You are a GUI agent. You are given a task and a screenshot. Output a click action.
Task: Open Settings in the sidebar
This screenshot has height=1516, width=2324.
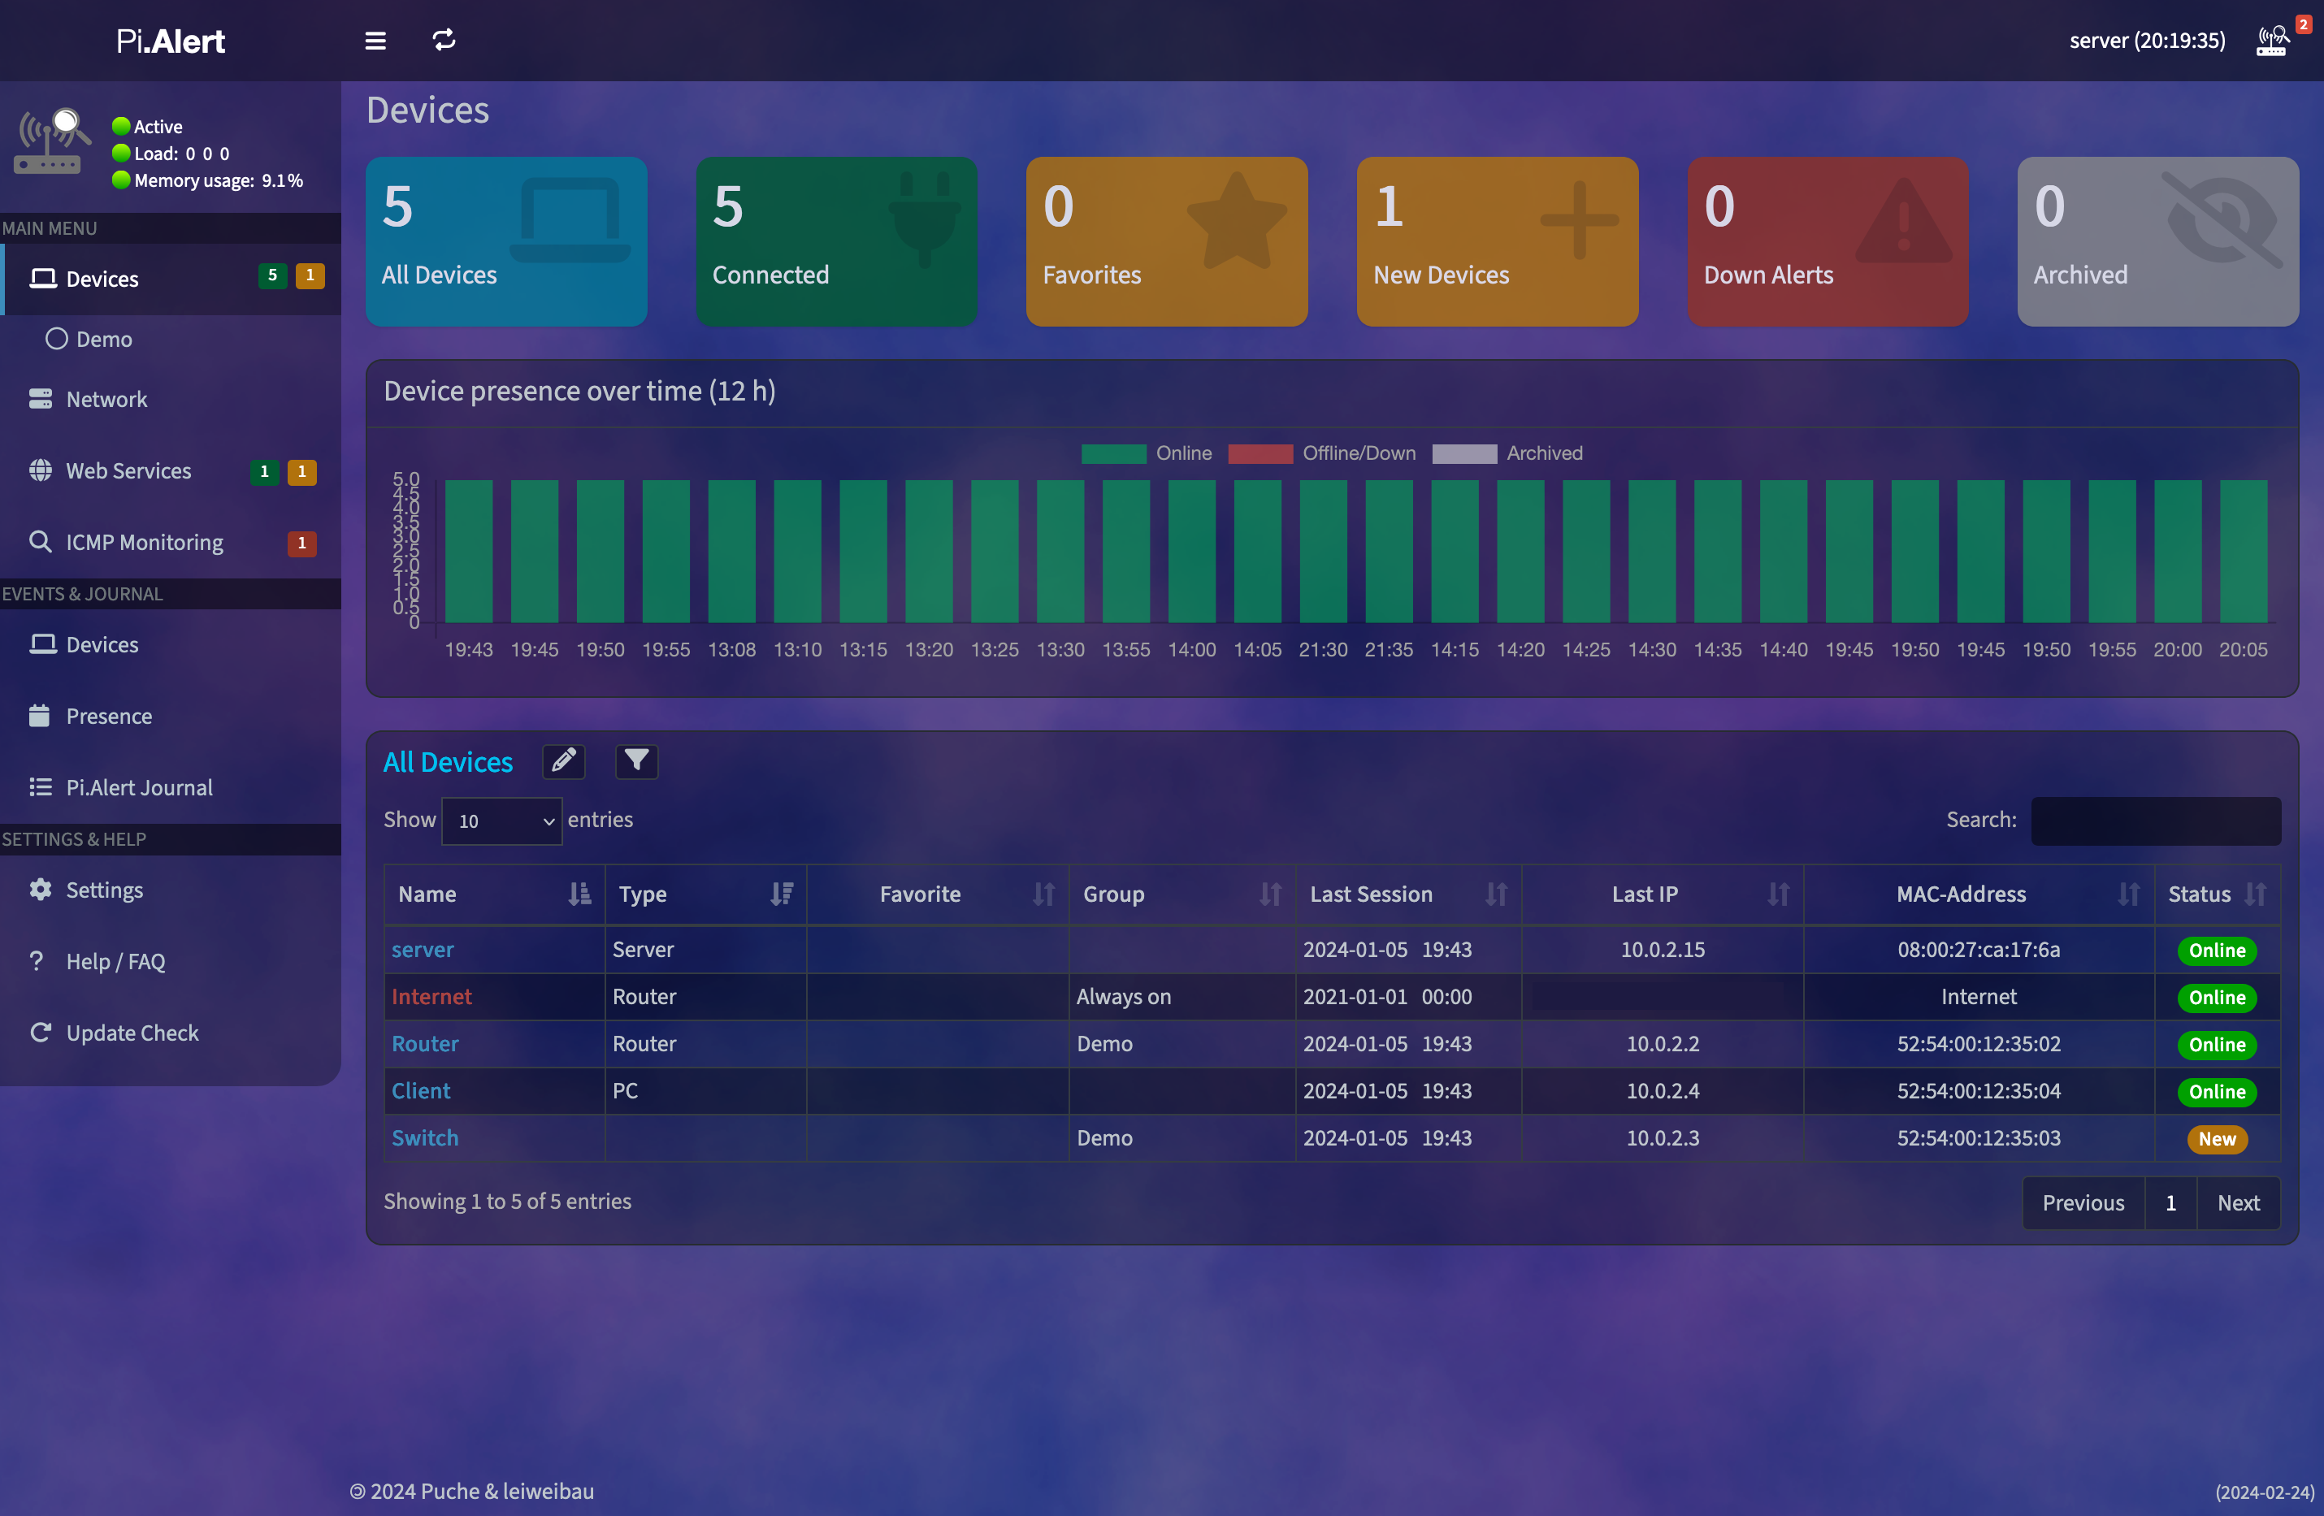tap(105, 890)
